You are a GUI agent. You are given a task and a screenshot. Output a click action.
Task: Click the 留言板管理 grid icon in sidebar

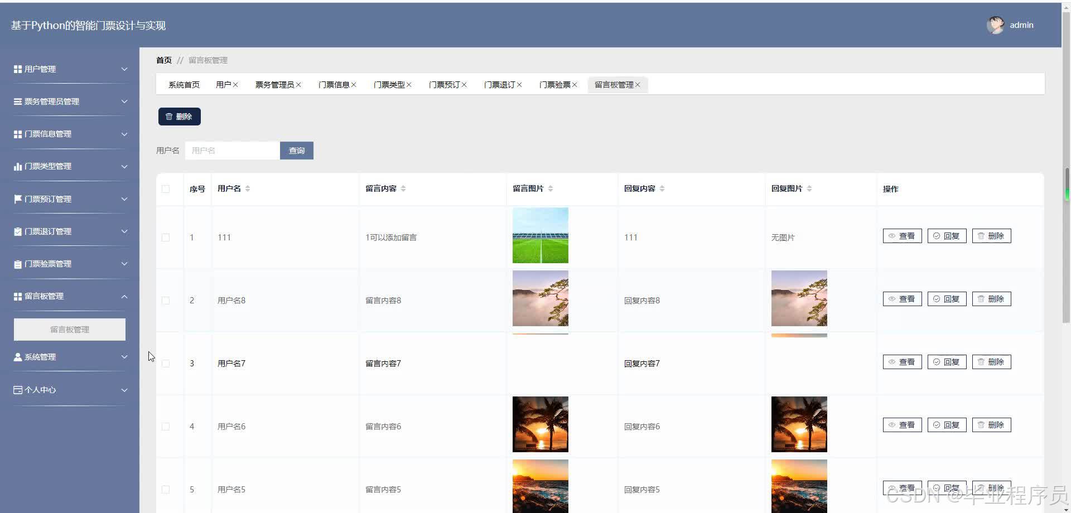18,296
